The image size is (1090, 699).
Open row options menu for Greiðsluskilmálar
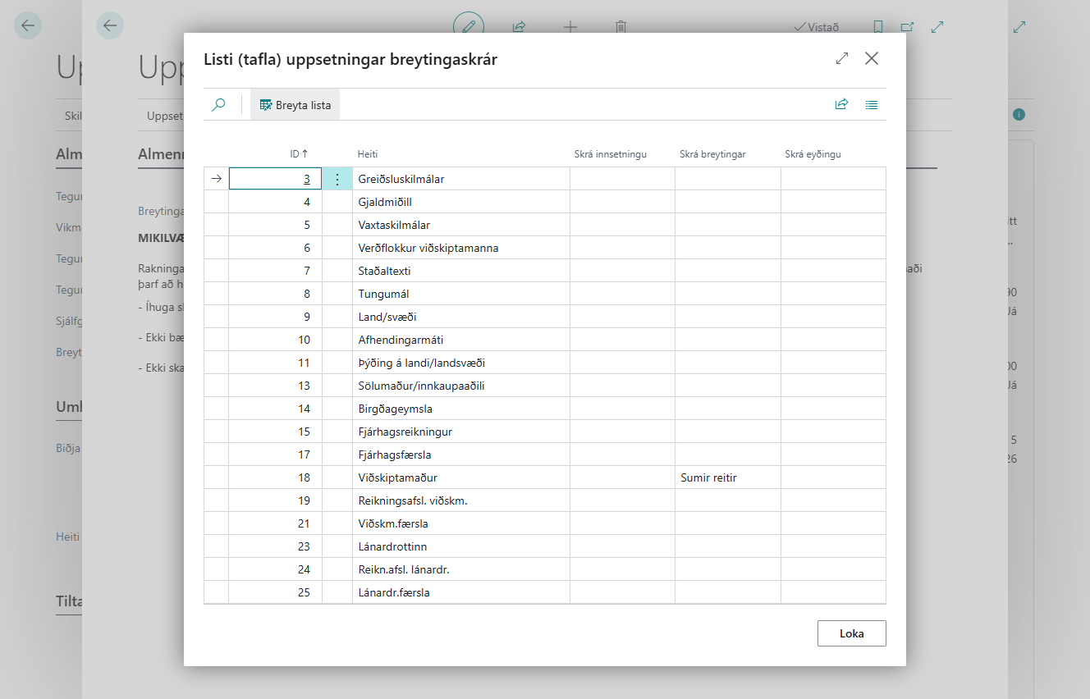tap(337, 179)
